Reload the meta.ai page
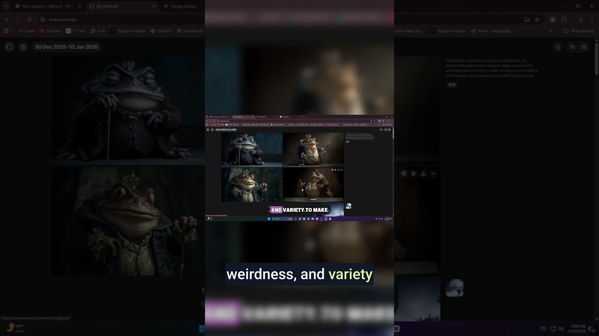 tap(29, 20)
